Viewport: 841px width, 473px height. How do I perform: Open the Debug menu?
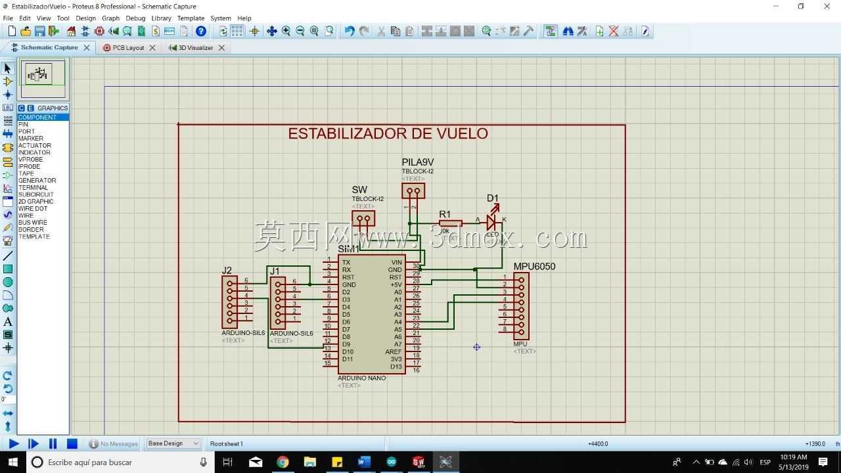click(x=135, y=18)
